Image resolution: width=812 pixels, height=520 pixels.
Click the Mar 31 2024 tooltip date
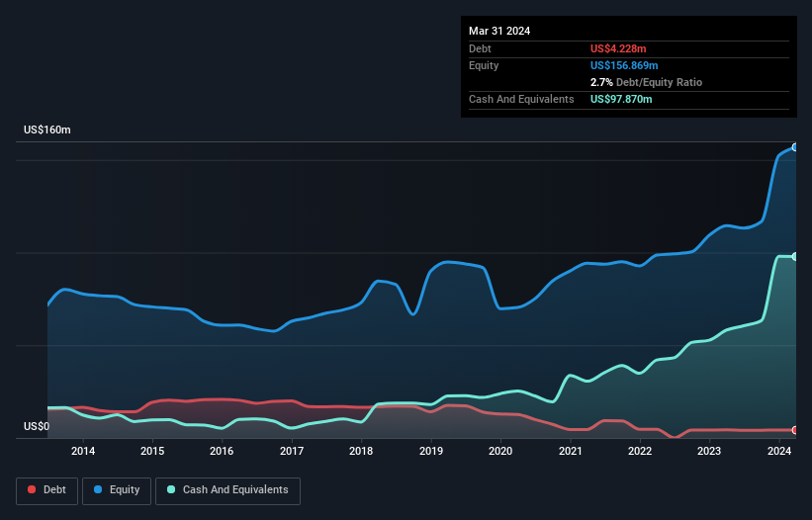click(x=499, y=31)
